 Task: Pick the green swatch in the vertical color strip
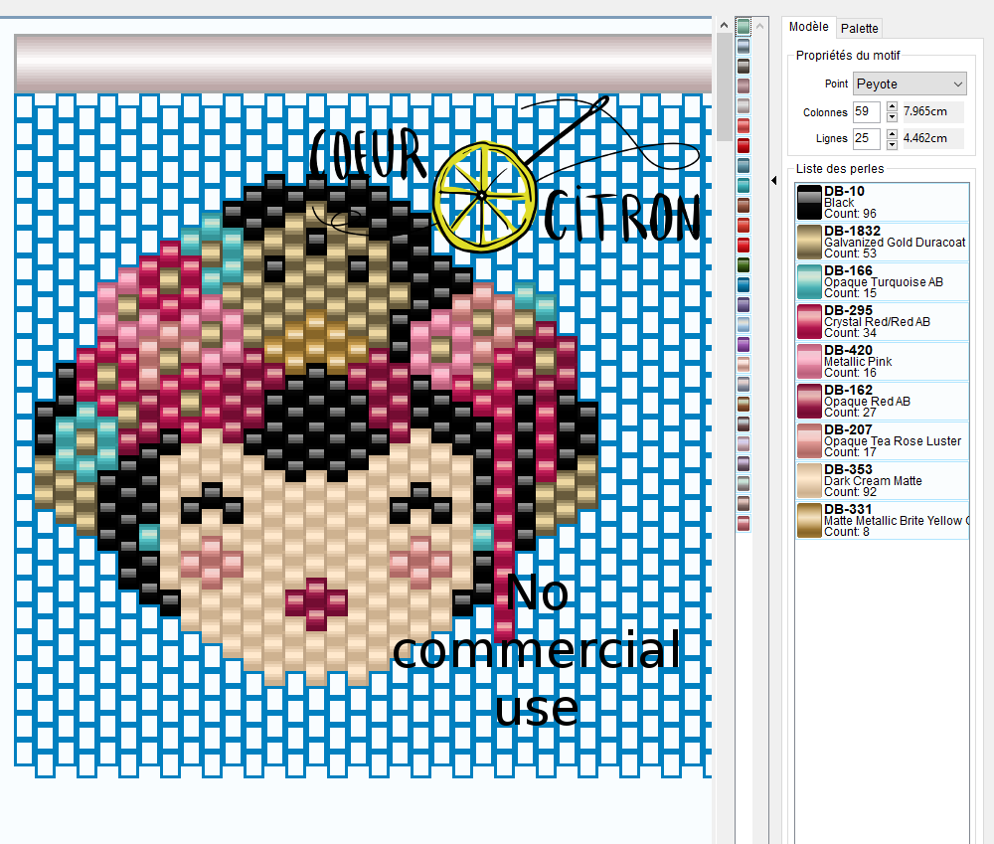tap(743, 265)
